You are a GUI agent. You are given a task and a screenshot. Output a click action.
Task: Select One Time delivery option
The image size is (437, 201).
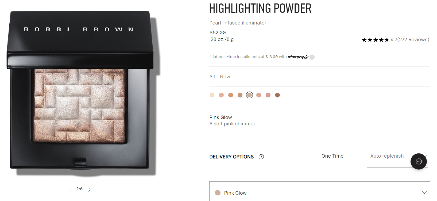332,156
